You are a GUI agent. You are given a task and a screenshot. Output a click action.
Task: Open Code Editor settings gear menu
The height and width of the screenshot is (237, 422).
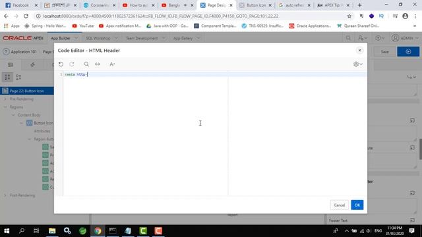point(357,65)
